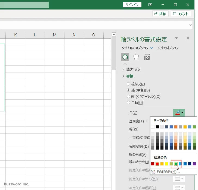The height and width of the screenshot is (190, 198).
Task: Choose orange theme color swatch
Action: point(176,127)
